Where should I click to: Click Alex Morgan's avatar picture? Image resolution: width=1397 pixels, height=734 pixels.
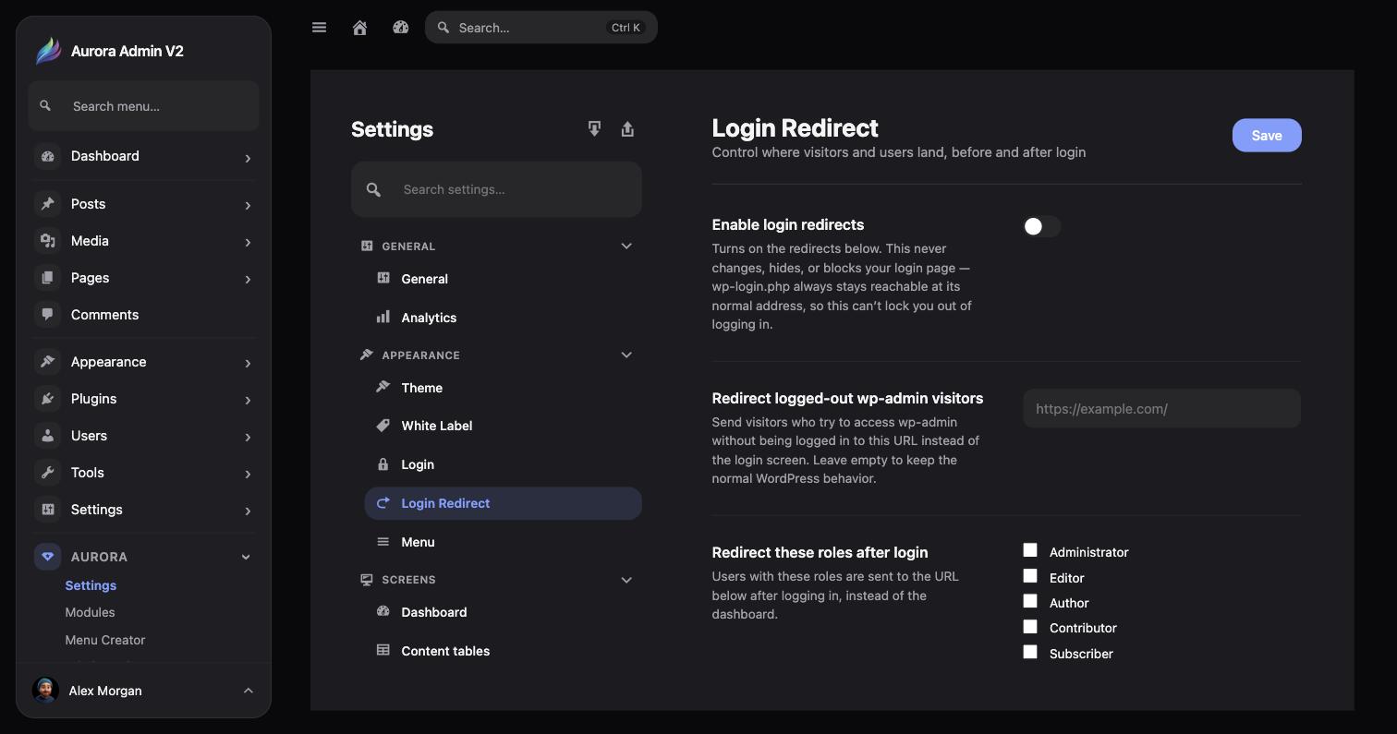[45, 690]
